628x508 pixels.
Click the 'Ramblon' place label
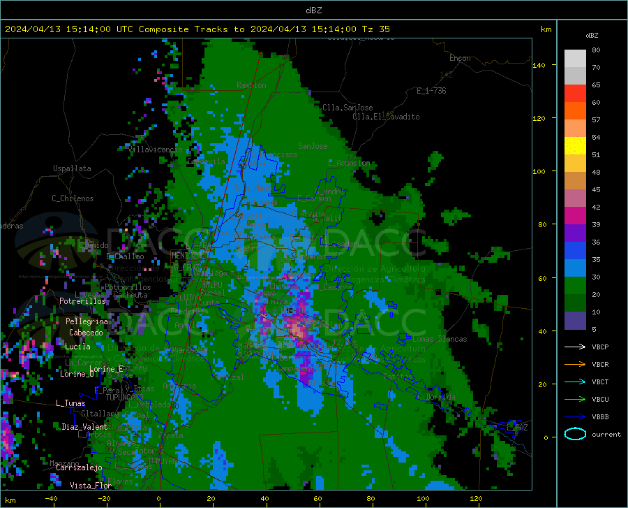[x=251, y=85]
